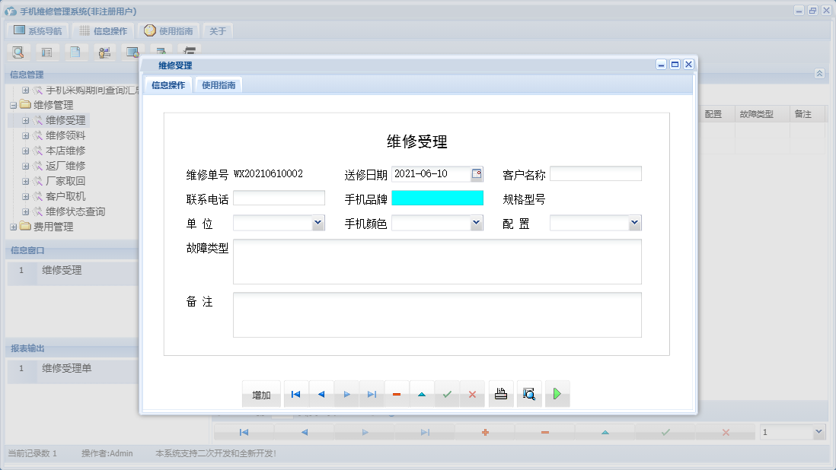The height and width of the screenshot is (470, 836).
Task: Click the 送修日期 date field
Action: click(x=432, y=174)
